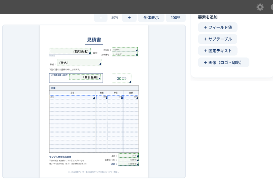273x180 pixels.
Task: Click the 合計： label
Action: click(x=114, y=164)
